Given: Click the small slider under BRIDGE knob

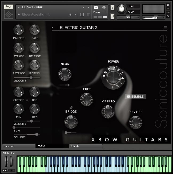Looking at the screenshot, I should click(x=71, y=133).
